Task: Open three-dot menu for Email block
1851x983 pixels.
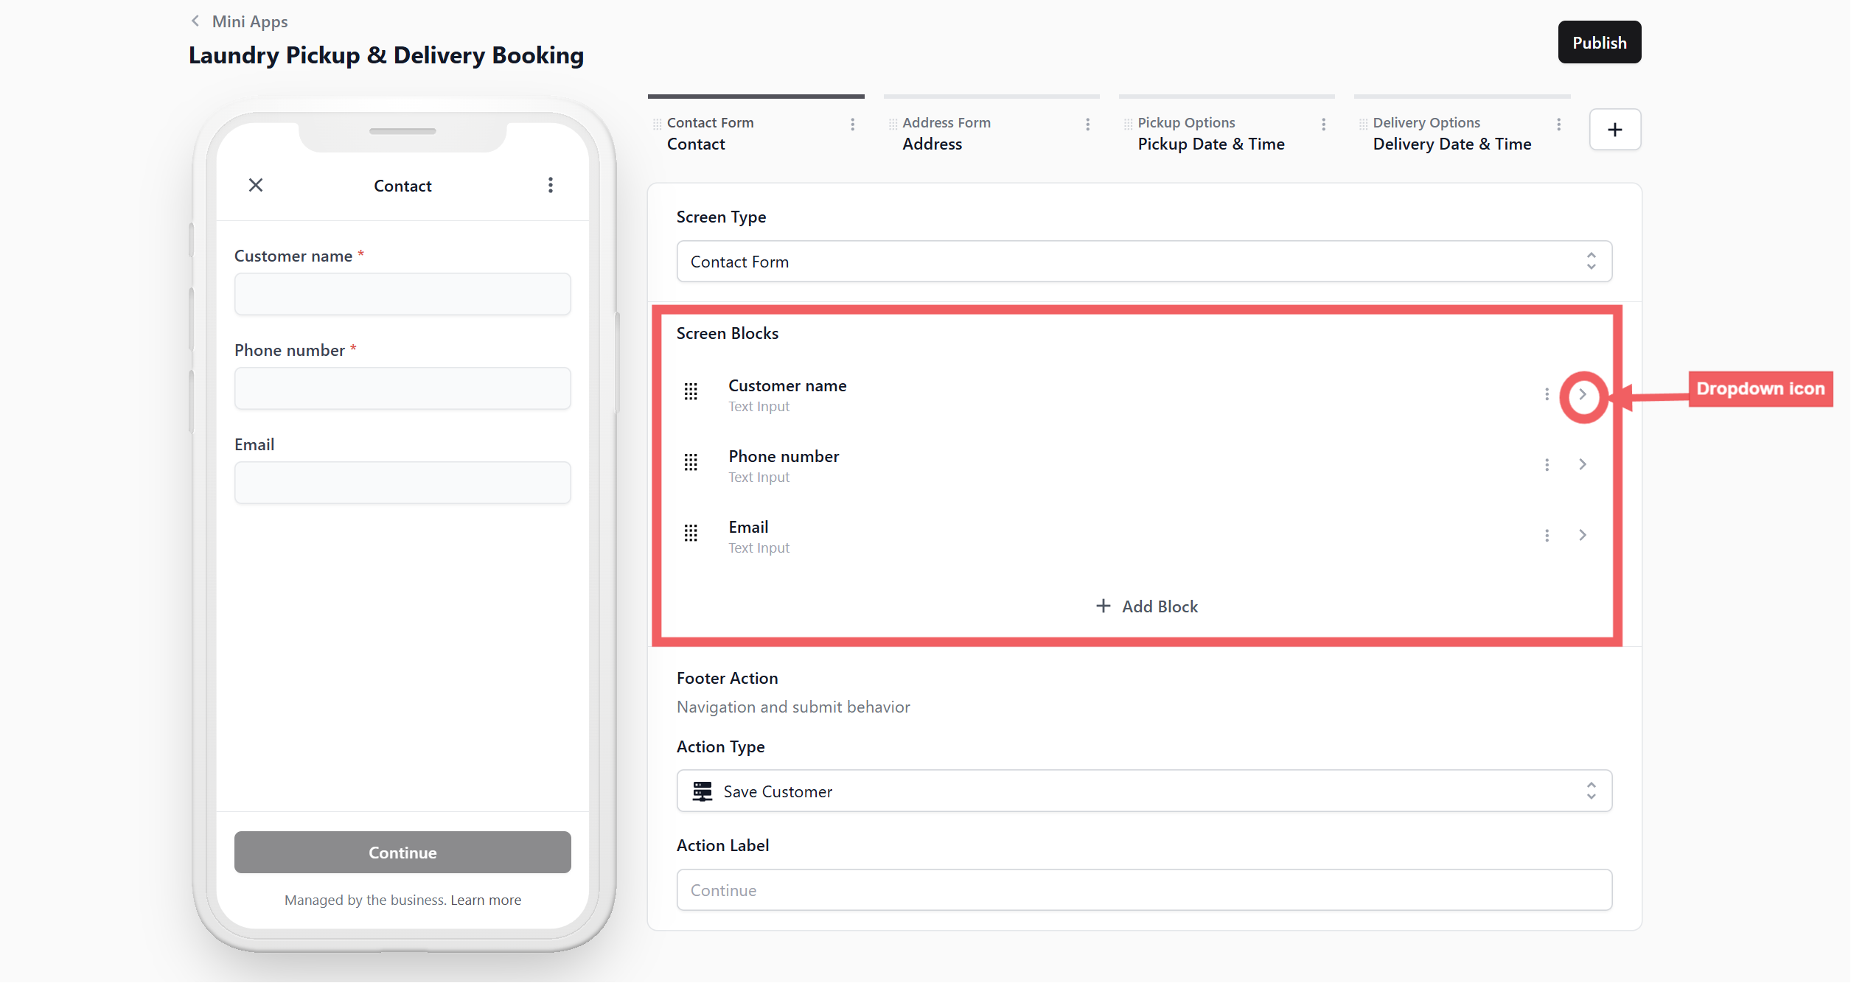Action: (1547, 536)
